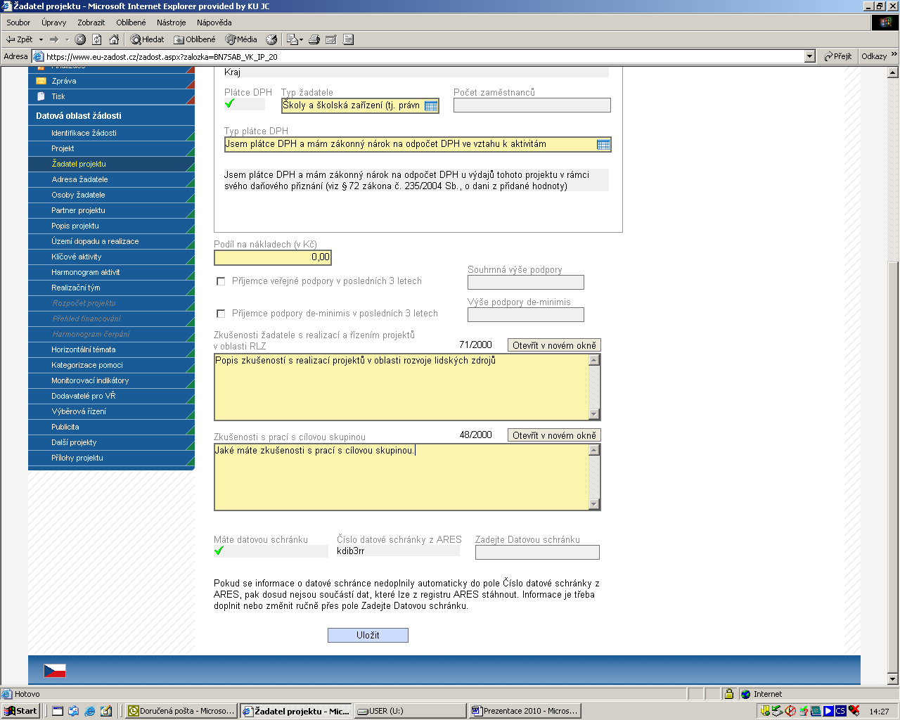The image size is (900, 720).
Task: Switch to Doručená pošta taskbar window
Action: [x=181, y=711]
